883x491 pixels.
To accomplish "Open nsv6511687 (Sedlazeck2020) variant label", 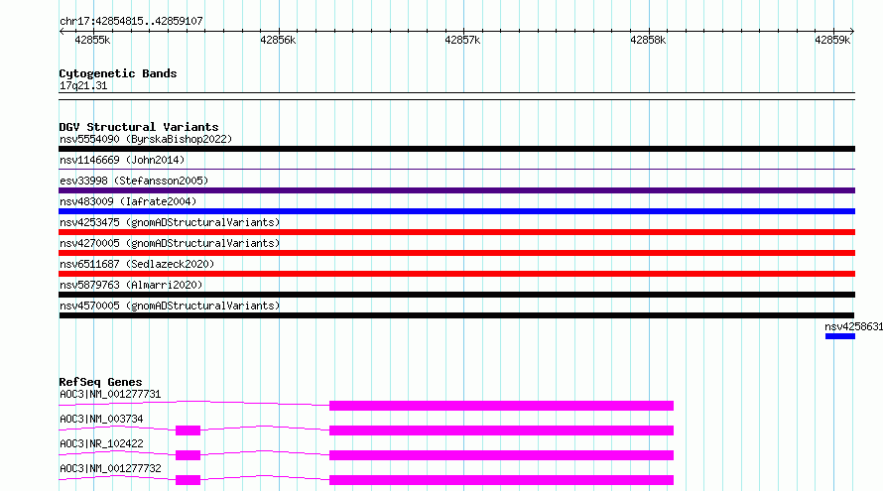I will [137, 264].
